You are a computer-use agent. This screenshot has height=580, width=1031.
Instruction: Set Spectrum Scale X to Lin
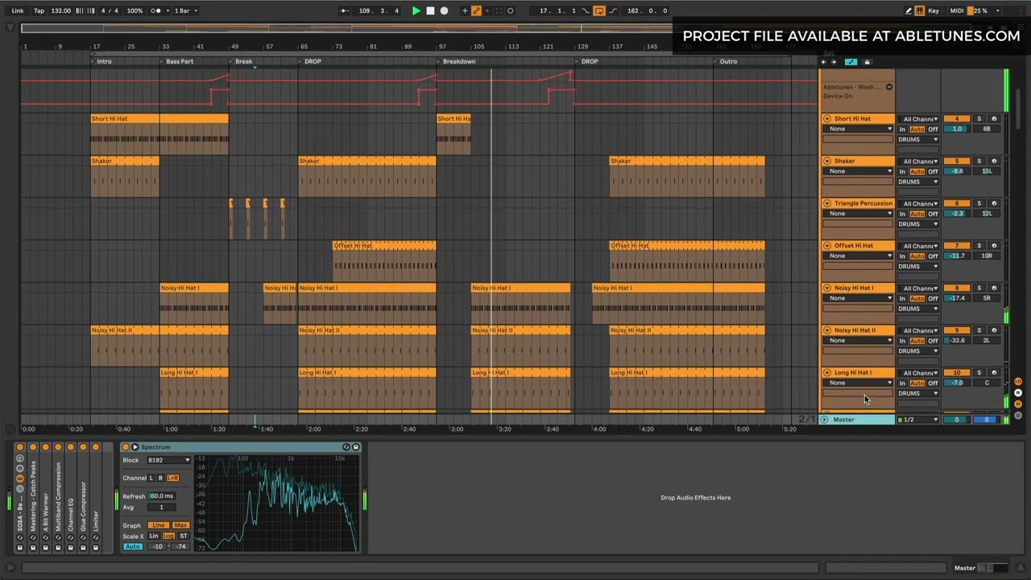coord(154,536)
